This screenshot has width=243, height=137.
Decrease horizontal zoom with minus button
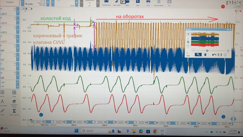tap(193, 51)
